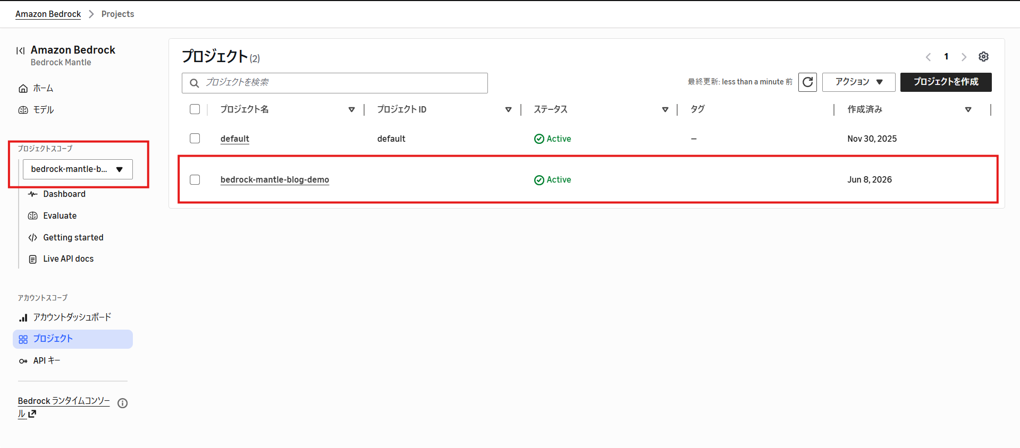Select page number 1 in pagination
1020x448 pixels.
[x=946, y=57]
